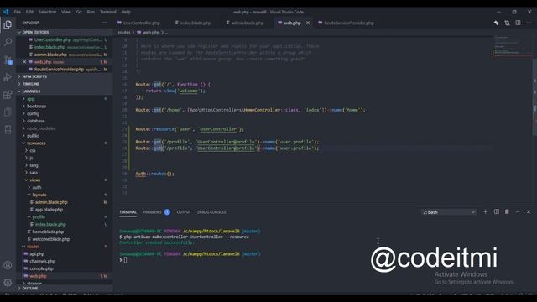Maximize the panel with chevron up icon
Screen dimensions: 537x302
[x=518, y=212]
